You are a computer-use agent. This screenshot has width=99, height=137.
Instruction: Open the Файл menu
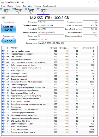point(3,6)
